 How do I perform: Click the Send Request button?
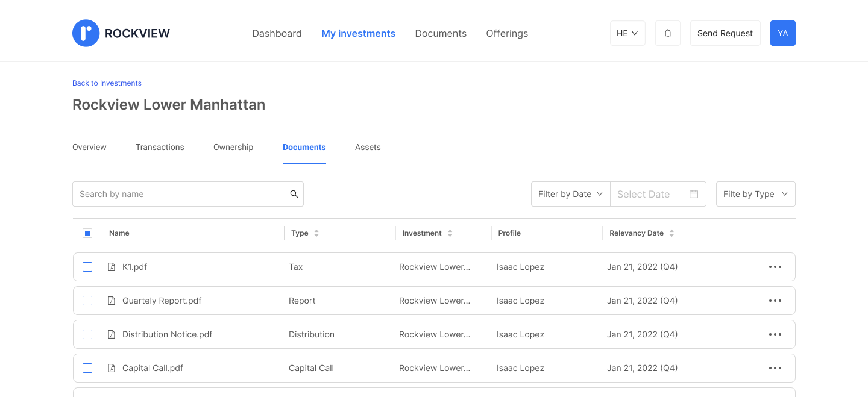coord(725,33)
